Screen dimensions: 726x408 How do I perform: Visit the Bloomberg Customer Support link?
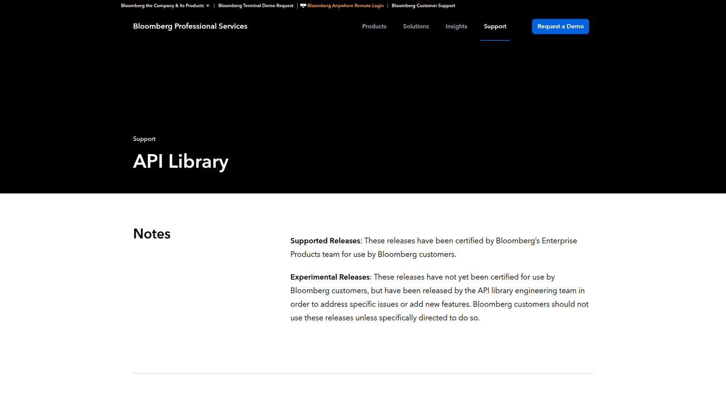423,6
